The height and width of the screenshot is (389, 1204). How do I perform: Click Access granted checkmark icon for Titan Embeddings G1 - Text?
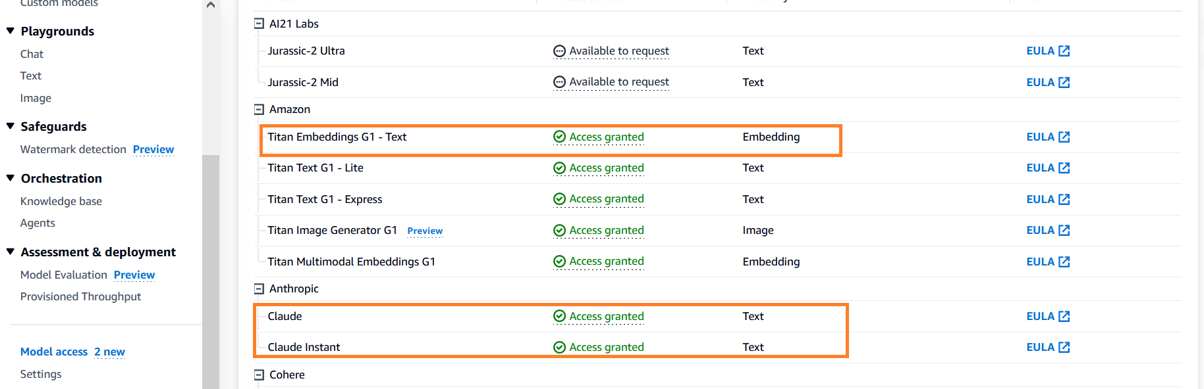pyautogui.click(x=559, y=137)
